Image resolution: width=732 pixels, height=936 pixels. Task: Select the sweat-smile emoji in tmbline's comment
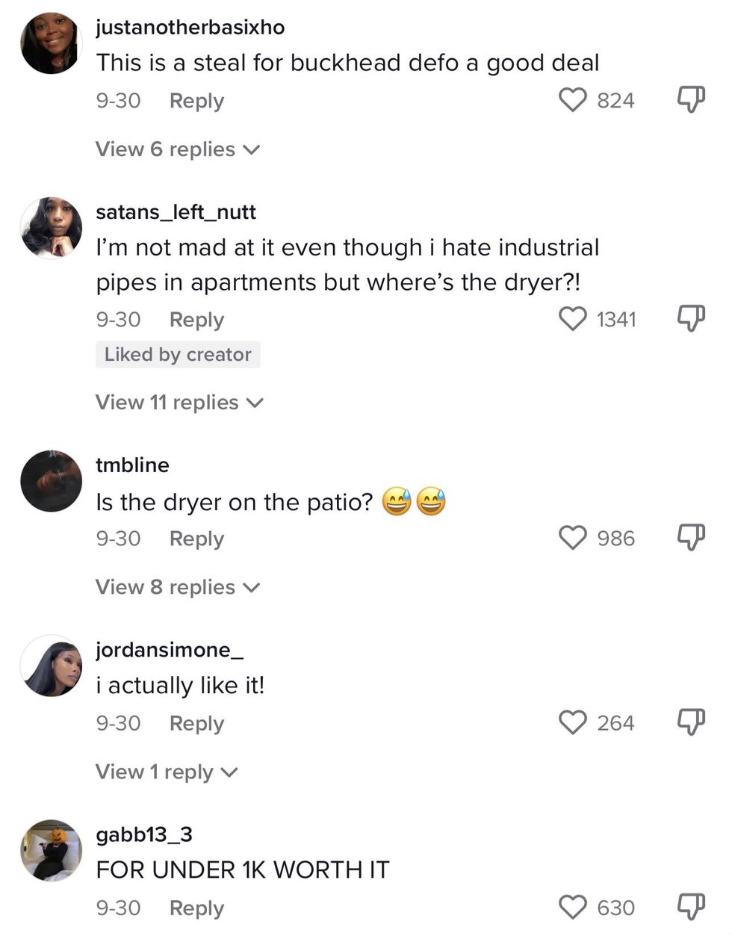click(397, 502)
